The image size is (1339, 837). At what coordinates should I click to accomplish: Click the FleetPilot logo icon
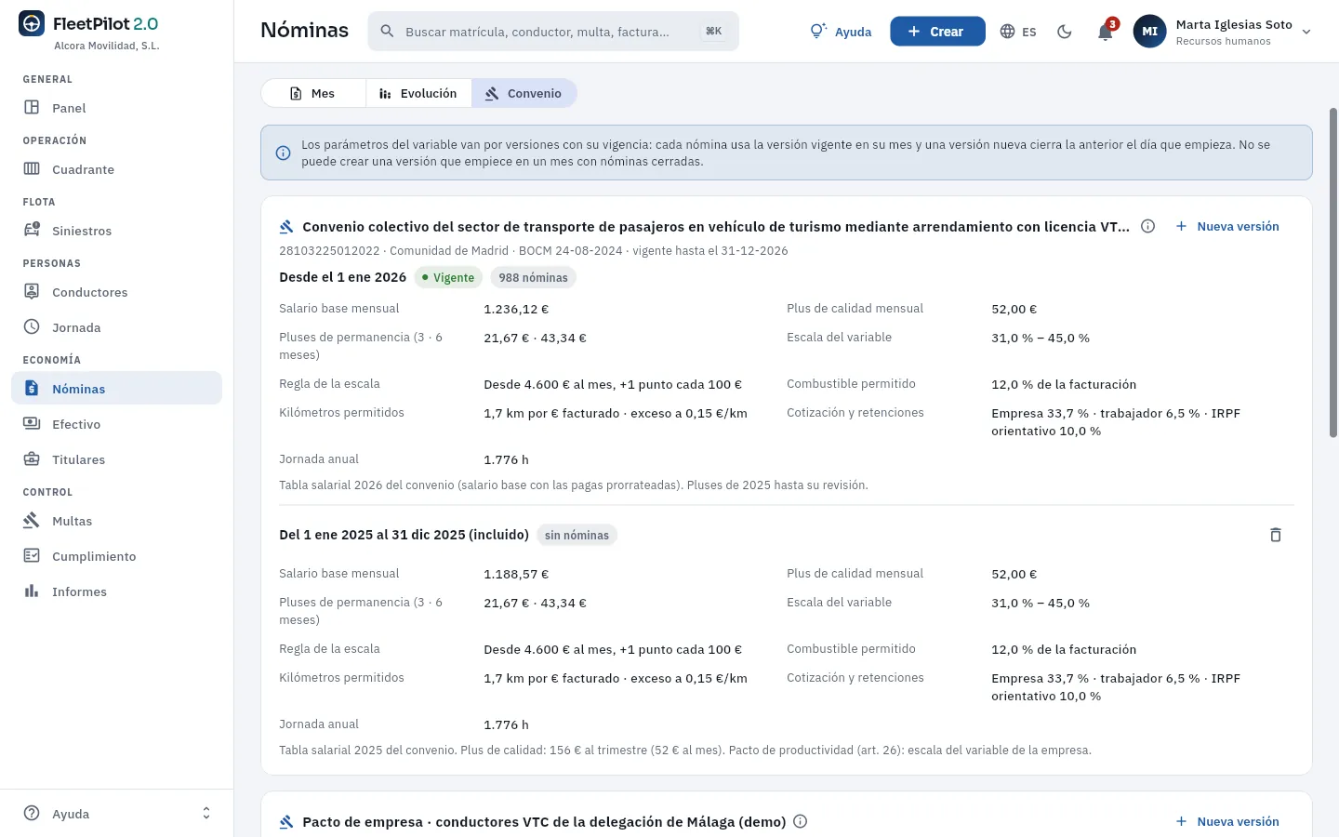tap(32, 24)
